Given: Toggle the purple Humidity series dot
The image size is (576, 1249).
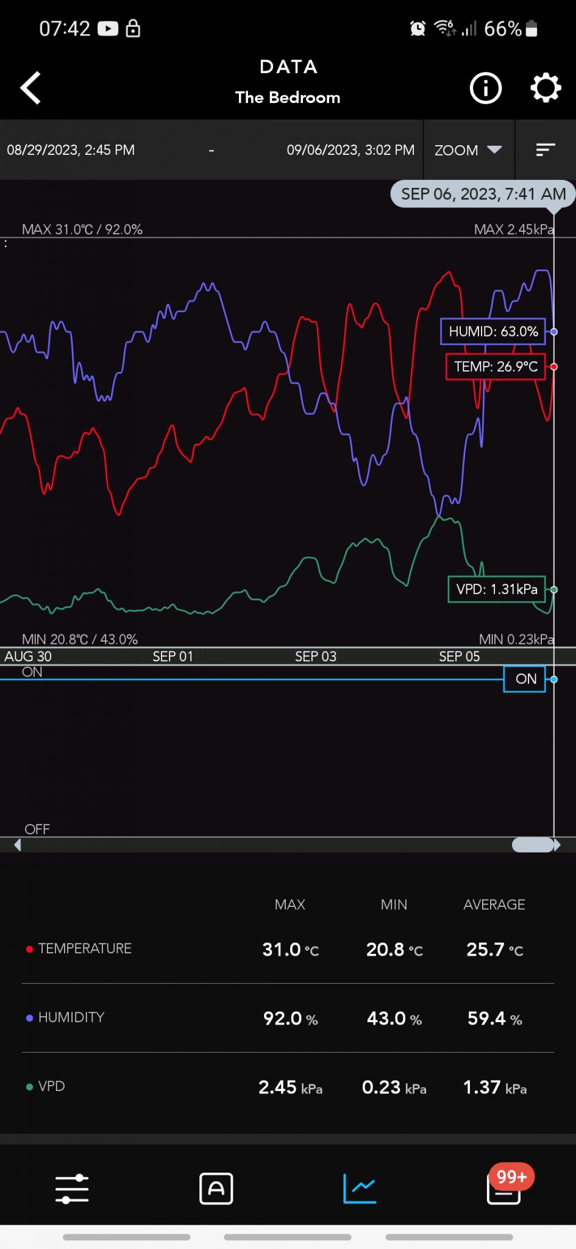Looking at the screenshot, I should [29, 1018].
